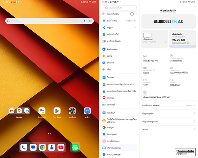Viewport: 198px width, 158px height.
Task: Tap the ALLDOCUBE OS 3.0 banner
Action: click(x=169, y=21)
